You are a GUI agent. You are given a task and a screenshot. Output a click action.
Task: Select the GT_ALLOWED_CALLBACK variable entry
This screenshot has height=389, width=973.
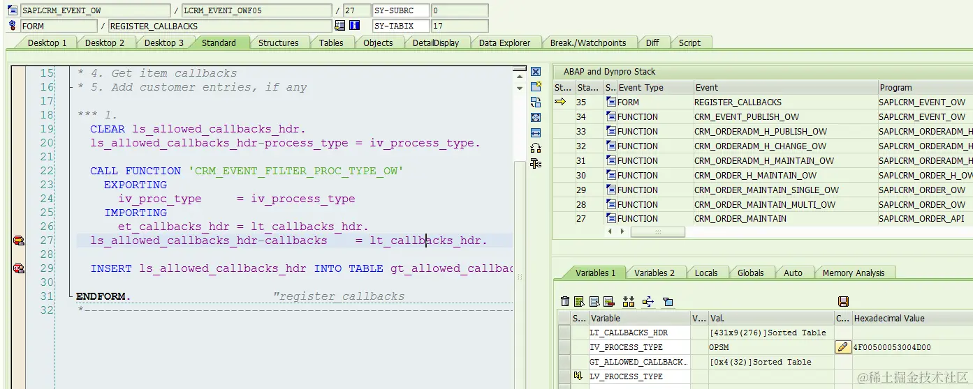639,362
